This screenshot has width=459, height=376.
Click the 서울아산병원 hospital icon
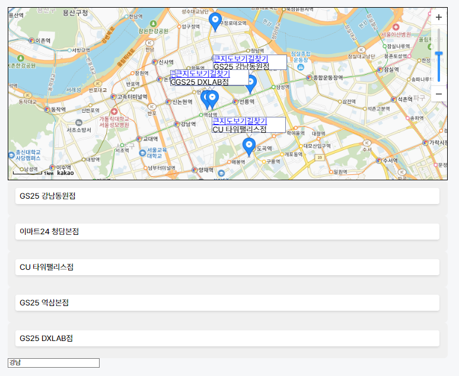point(396,27)
